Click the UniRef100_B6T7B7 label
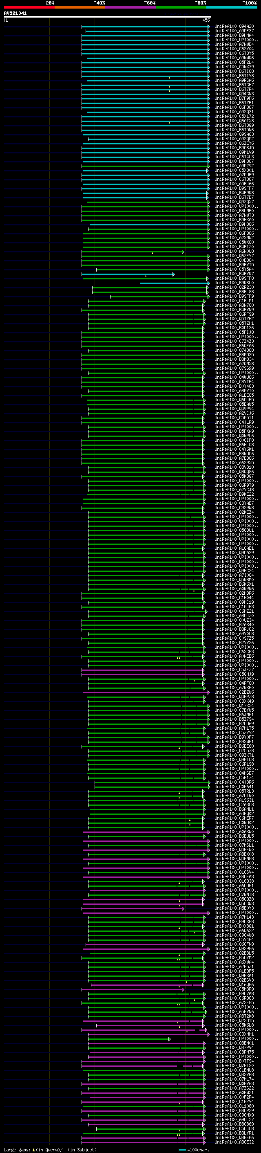Viewport: 261px width, 1153px height. pos(234,198)
